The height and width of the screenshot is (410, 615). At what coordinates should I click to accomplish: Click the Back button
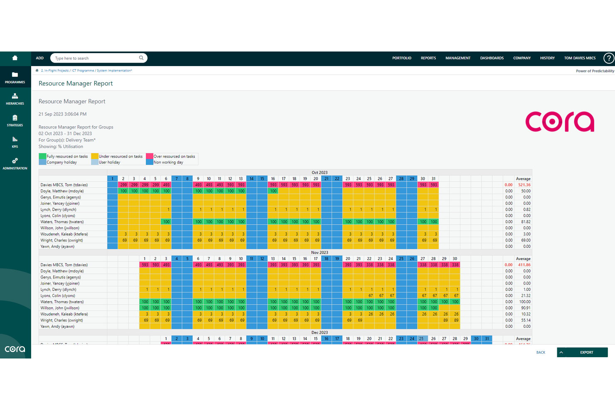(x=541, y=352)
